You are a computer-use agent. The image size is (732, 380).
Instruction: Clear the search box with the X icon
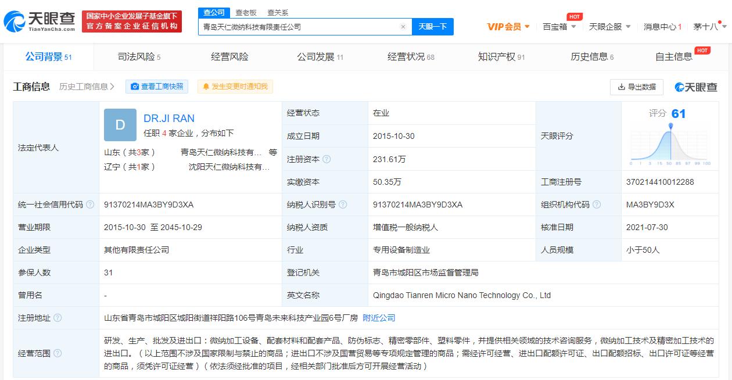pos(403,27)
